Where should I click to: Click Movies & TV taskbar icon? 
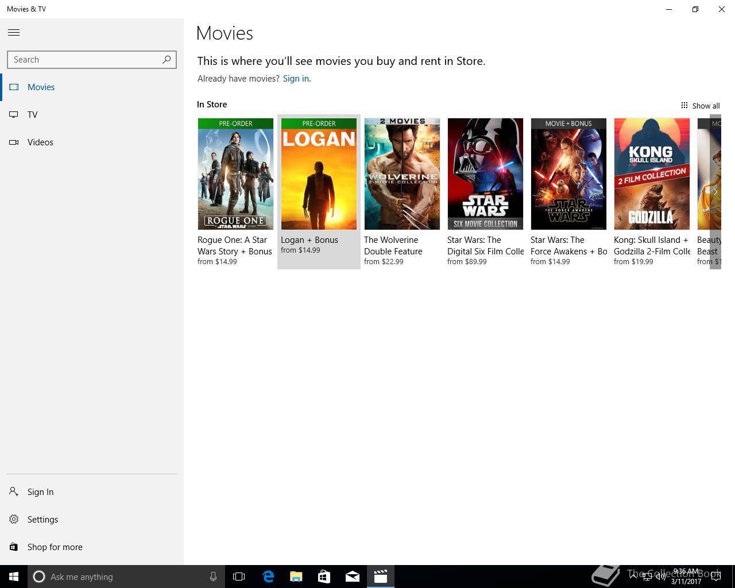click(380, 577)
